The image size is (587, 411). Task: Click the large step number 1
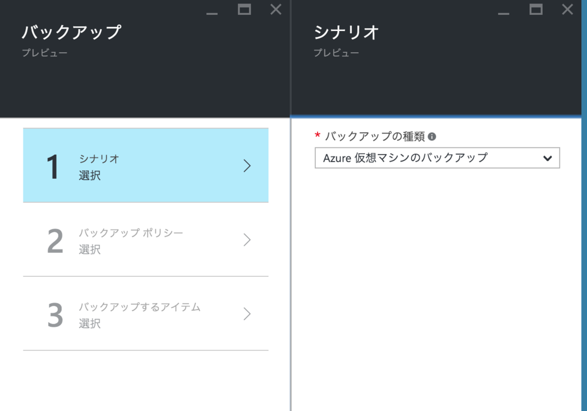point(53,167)
